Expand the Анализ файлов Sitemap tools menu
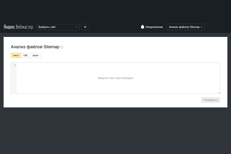The height and width of the screenshot is (154, 231). [184, 27]
